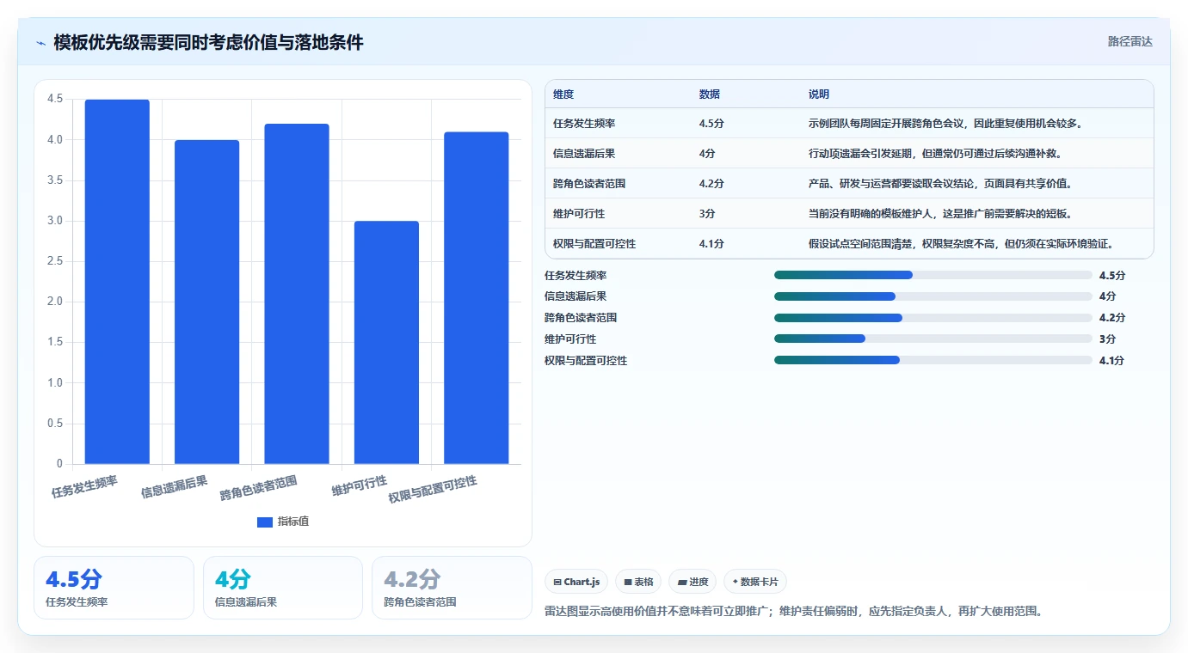Screen dimensions: 1188x653
Task: Click the 1.5 tick on the y-axis
Action: tap(55, 342)
